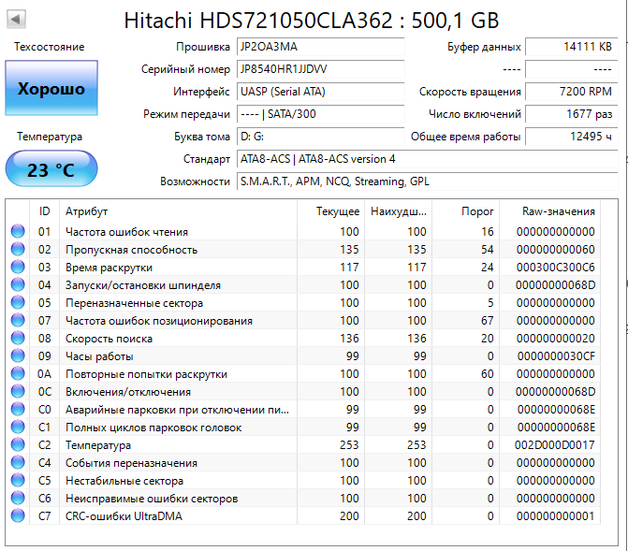
Task: Click the status circle for Скорость поиска
Action: tap(18, 338)
